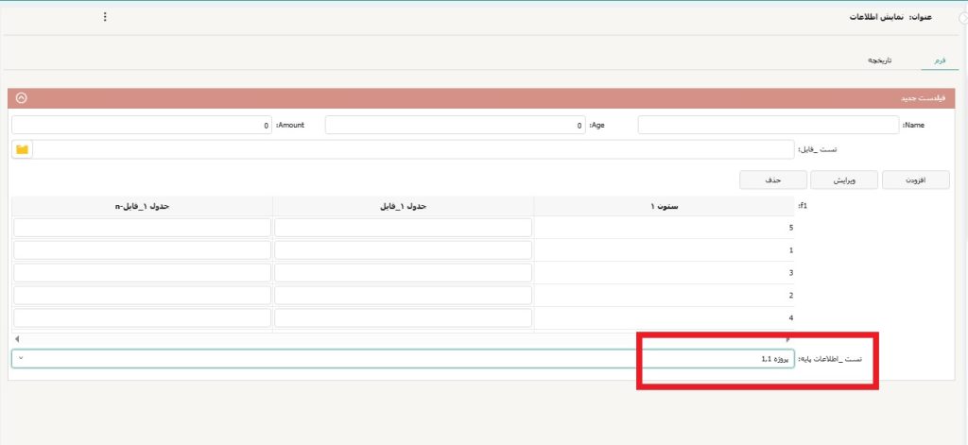Click the ستون ۱ column header
The width and height of the screenshot is (968, 445).
664,205
